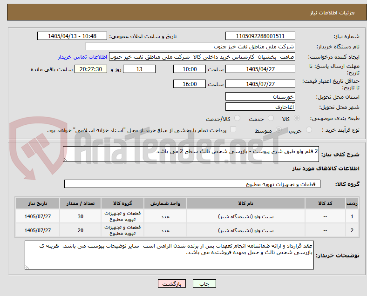Click the request creator field
This screenshot has height=296, width=367.
202,57
